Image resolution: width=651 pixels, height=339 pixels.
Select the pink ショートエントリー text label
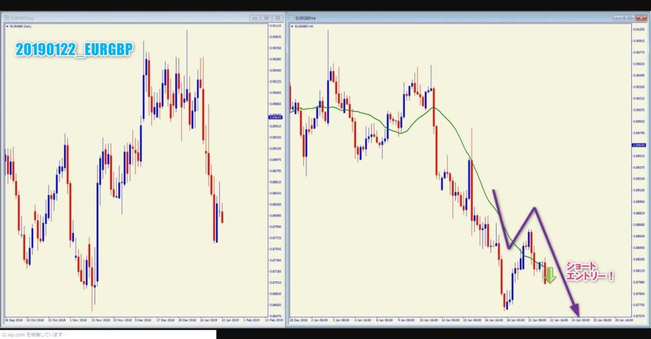click(590, 270)
